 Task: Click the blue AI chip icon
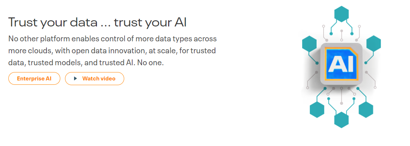pyautogui.click(x=341, y=64)
